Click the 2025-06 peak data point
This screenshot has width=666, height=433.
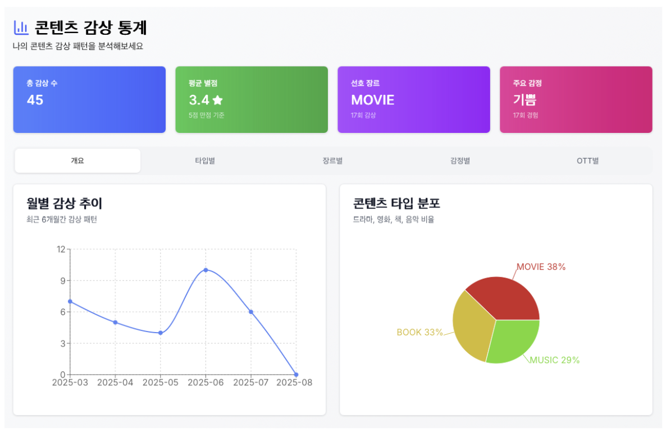206,270
